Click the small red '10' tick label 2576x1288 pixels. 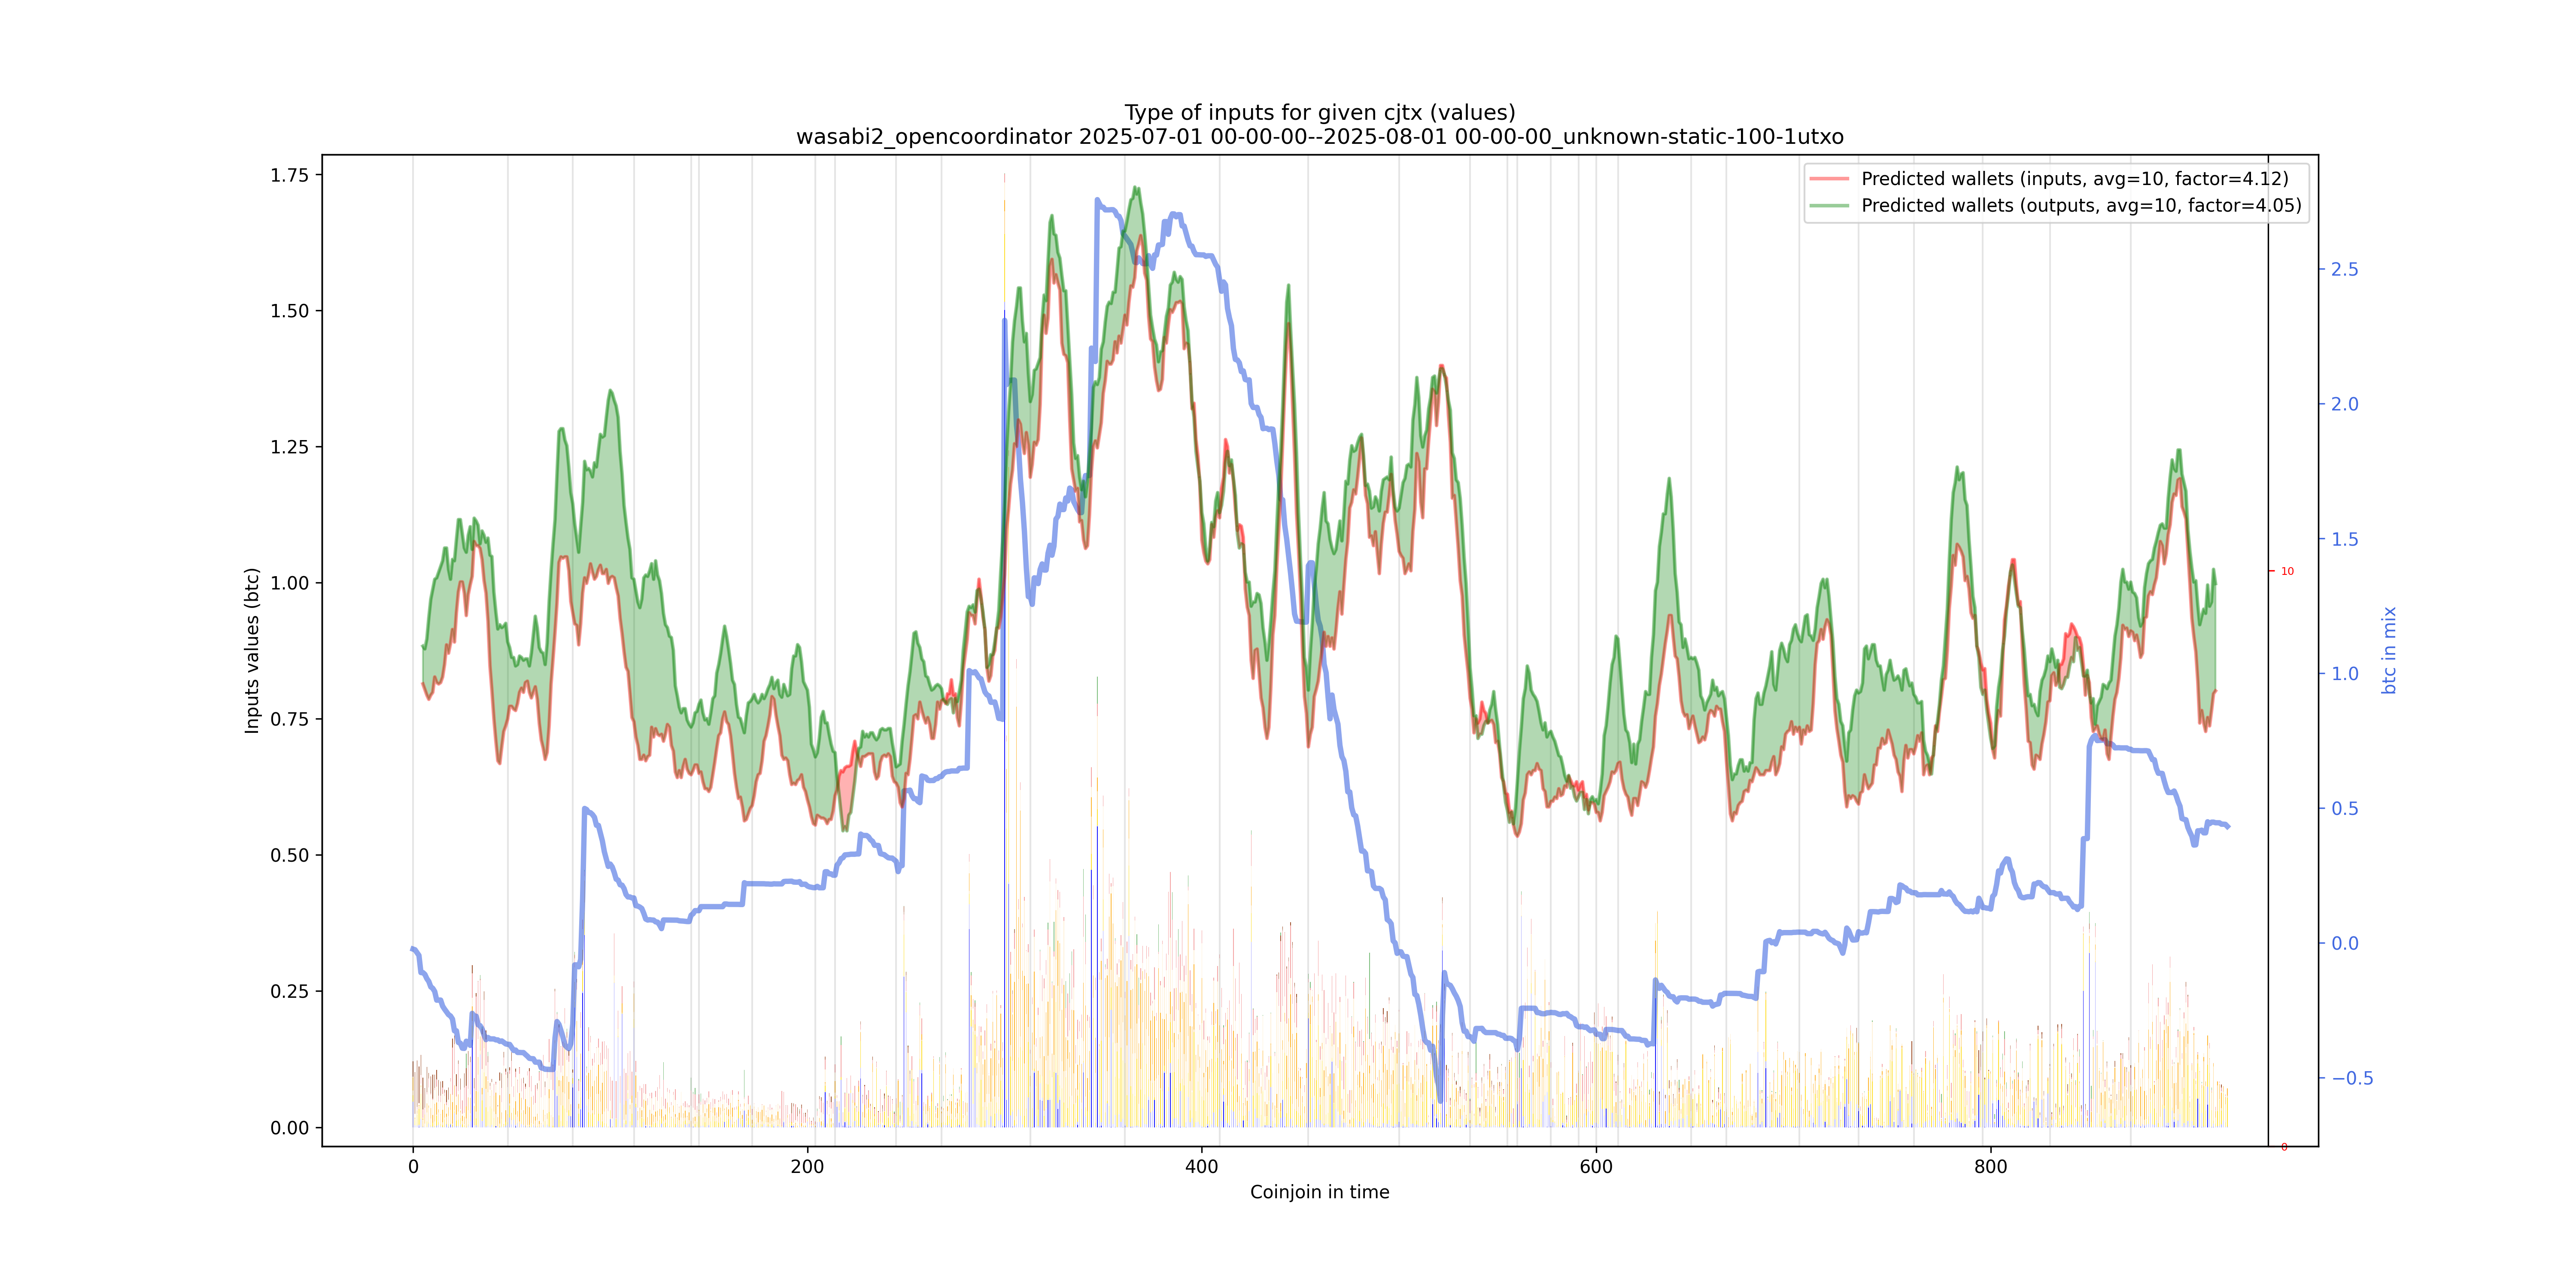2287,571
